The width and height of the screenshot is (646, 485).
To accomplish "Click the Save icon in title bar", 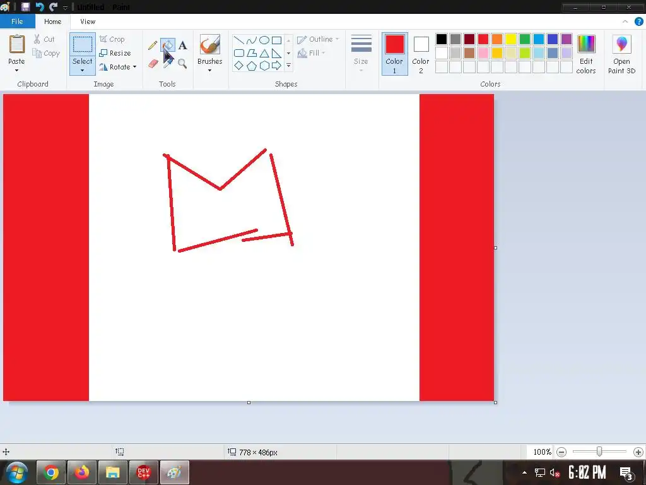I will [25, 6].
